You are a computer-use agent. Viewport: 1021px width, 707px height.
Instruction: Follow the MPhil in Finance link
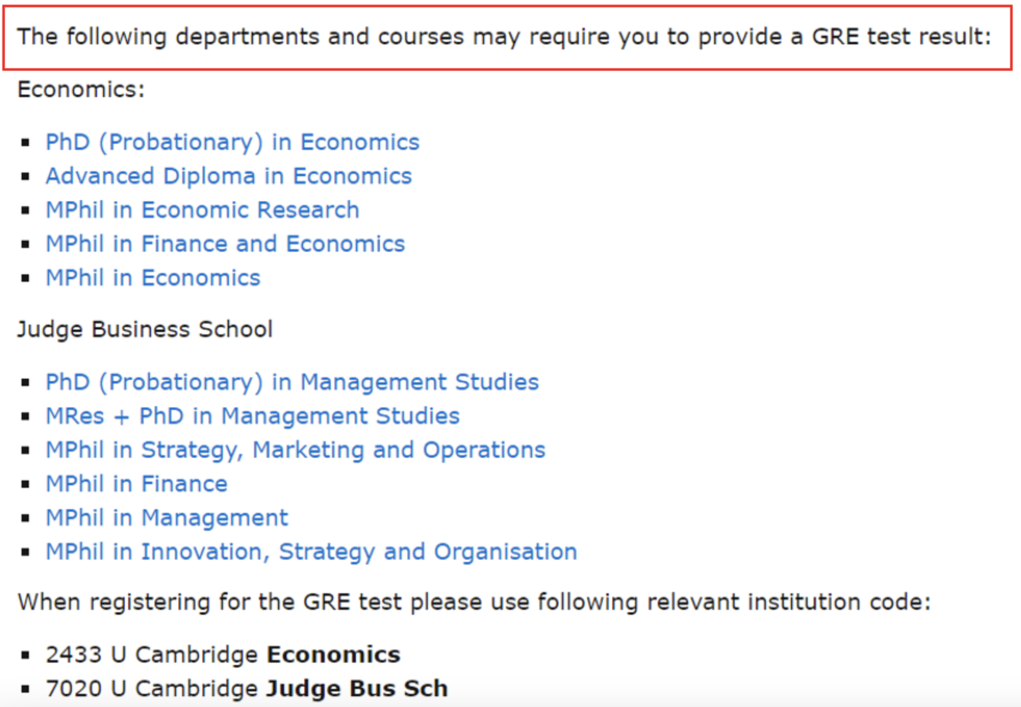137,484
